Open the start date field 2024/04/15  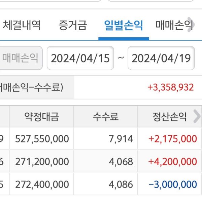(80, 58)
